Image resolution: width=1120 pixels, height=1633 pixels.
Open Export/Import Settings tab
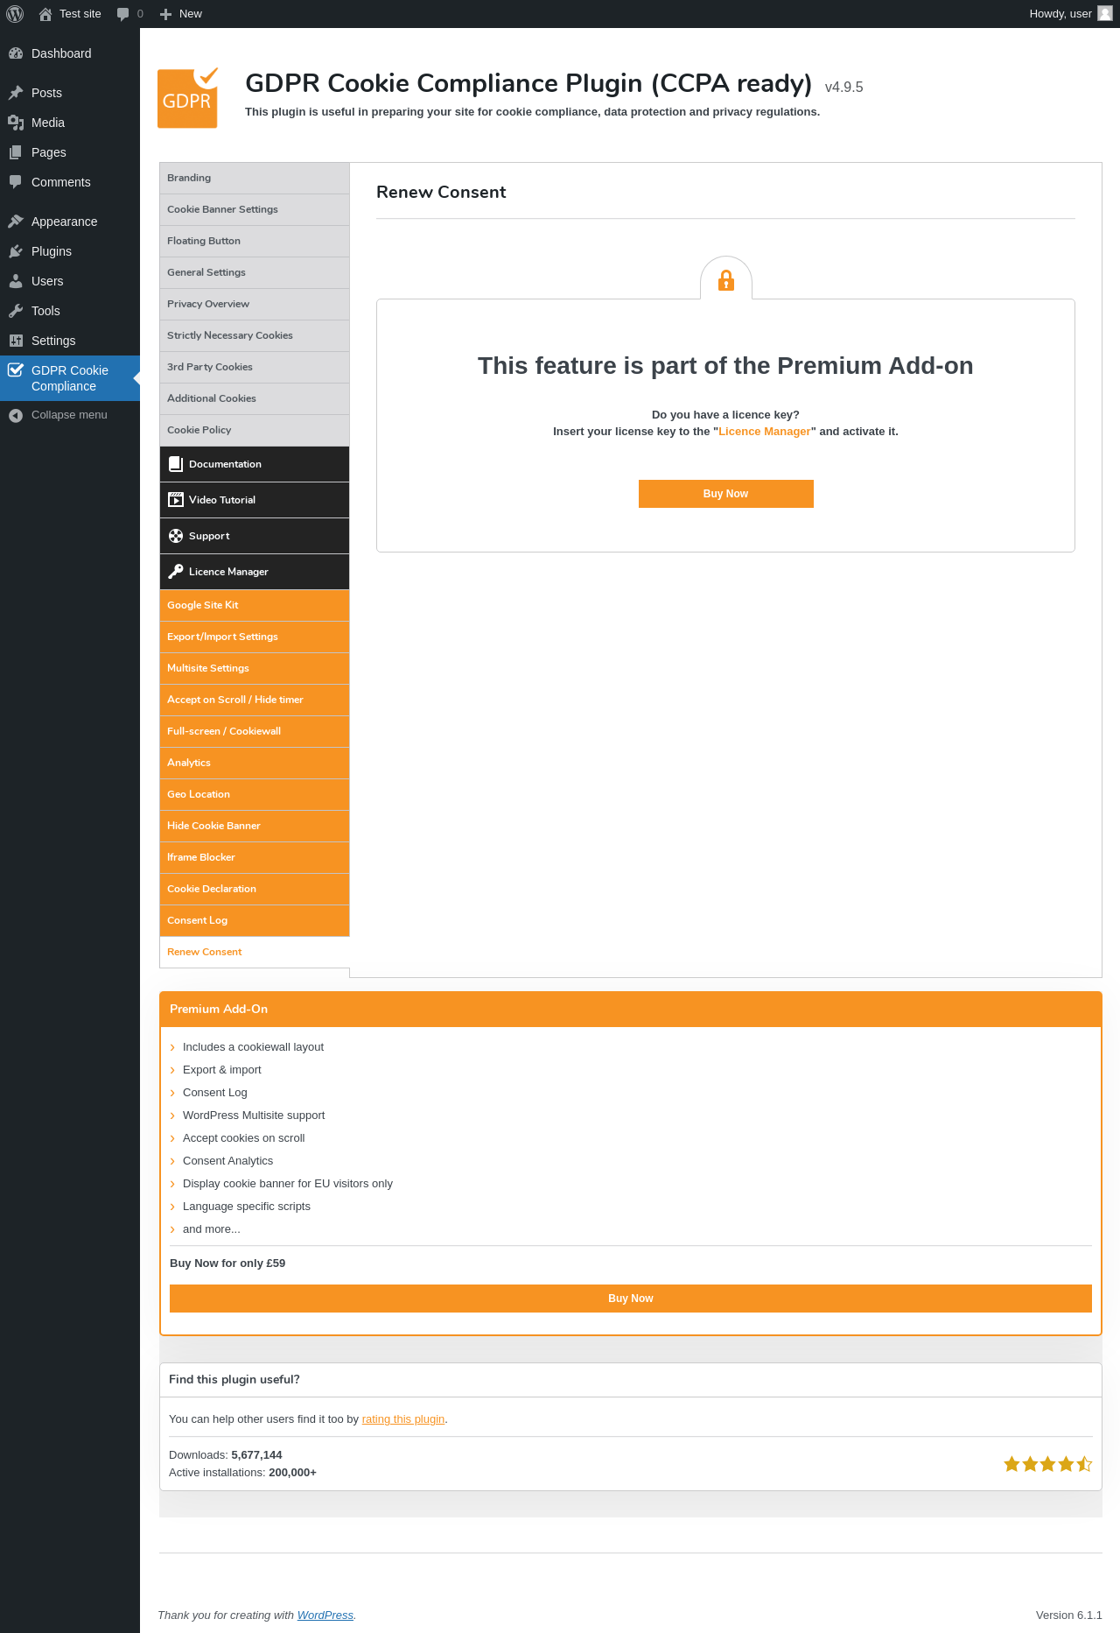click(x=255, y=637)
